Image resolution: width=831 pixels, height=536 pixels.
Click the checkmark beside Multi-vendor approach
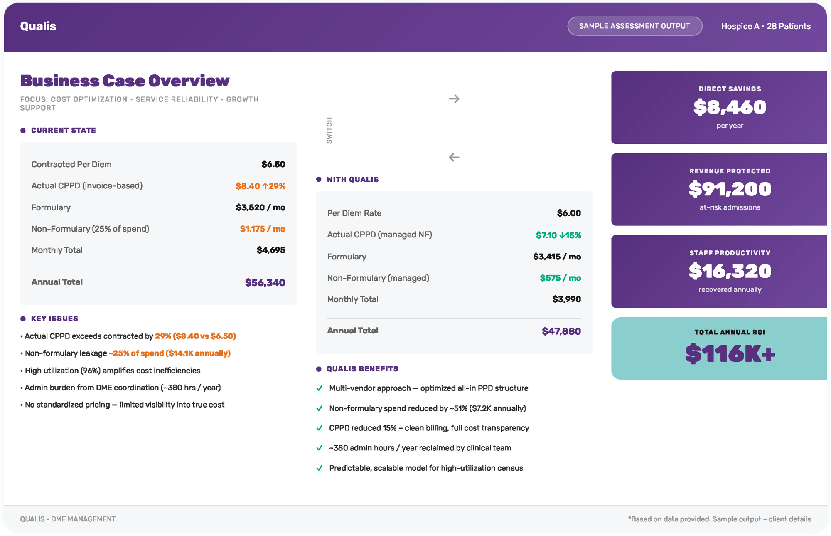[x=319, y=388]
